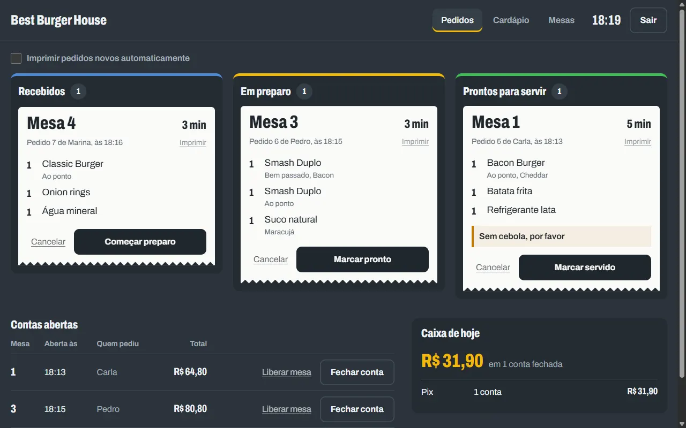The height and width of the screenshot is (428, 686).
Task: Click the Pix payment row
Action: pyautogui.click(x=540, y=392)
